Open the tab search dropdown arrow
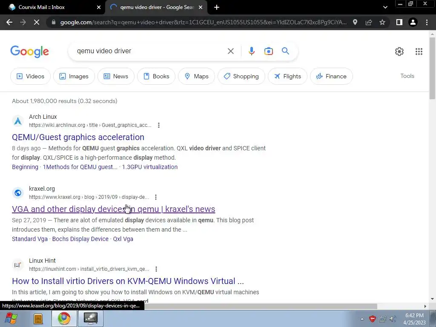The height and width of the screenshot is (327, 436). click(385, 7)
